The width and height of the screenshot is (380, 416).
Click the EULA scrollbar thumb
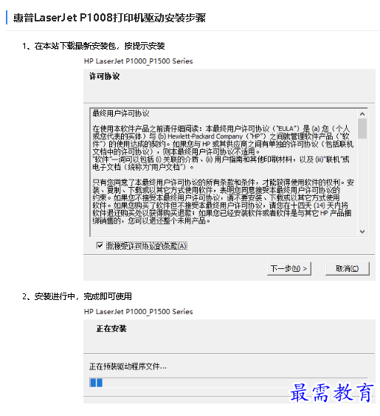point(362,129)
